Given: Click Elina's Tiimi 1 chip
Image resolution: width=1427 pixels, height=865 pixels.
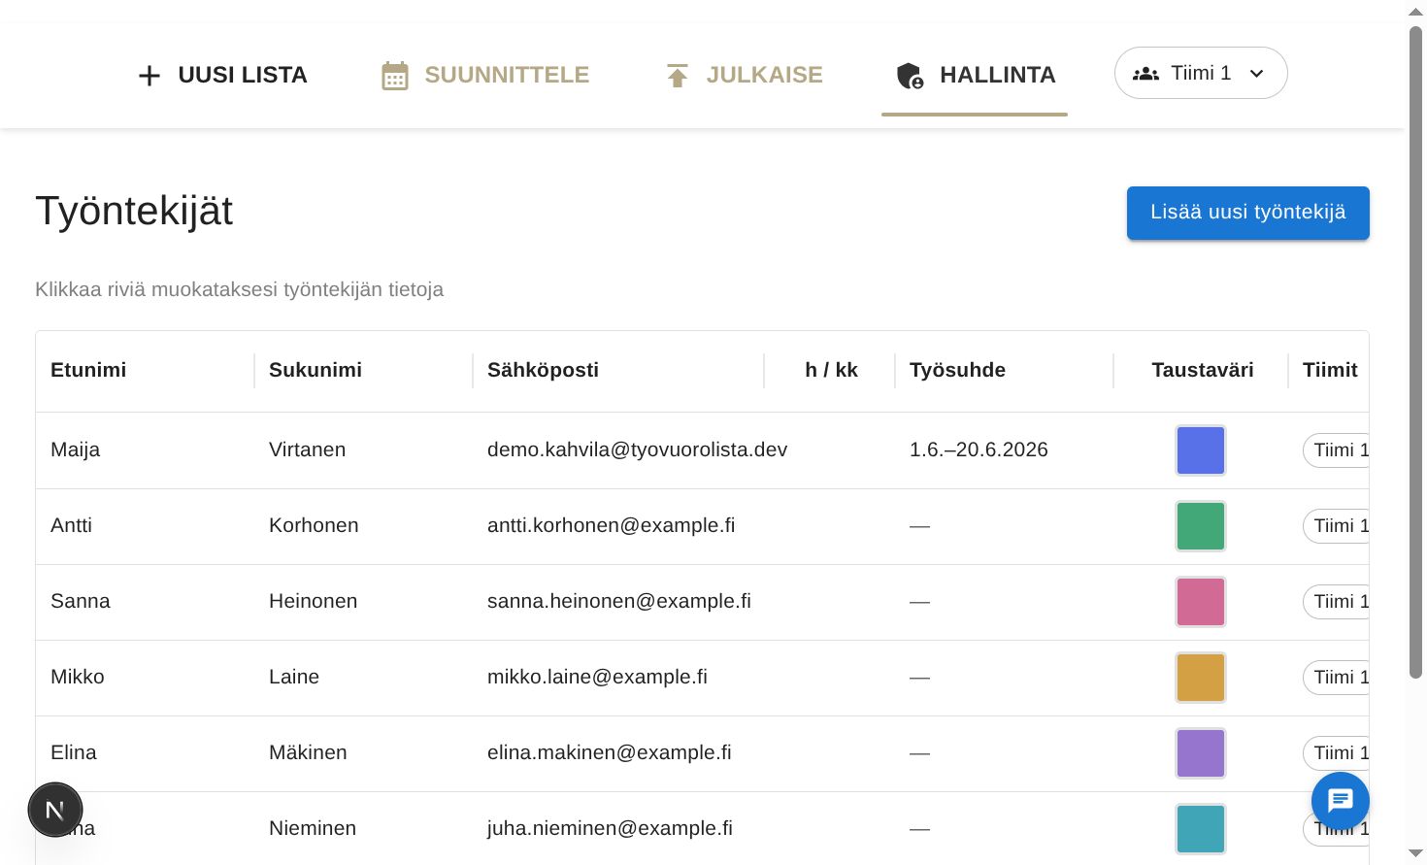Looking at the screenshot, I should [1337, 753].
